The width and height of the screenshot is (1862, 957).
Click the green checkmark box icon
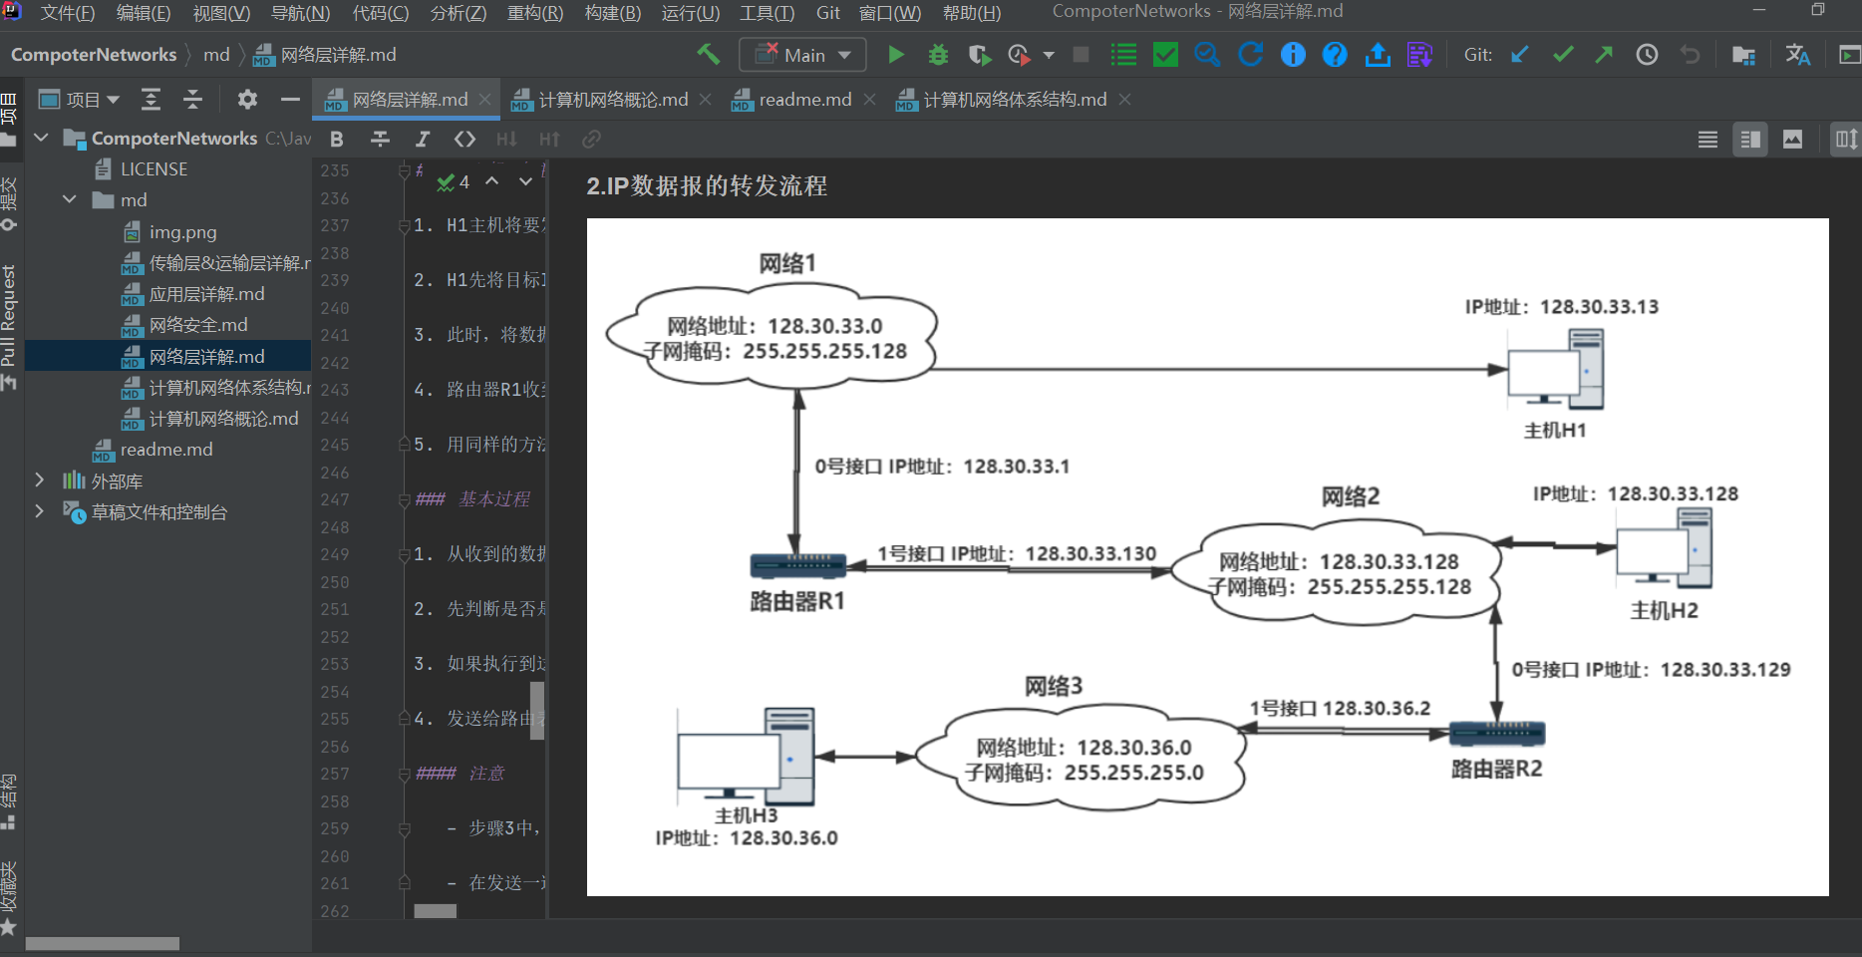1165,55
